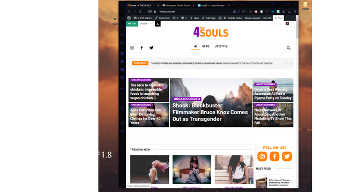Open WordPress logo menu in admin bar
Image resolution: width=343 pixels, height=192 pixels.
(129, 18)
